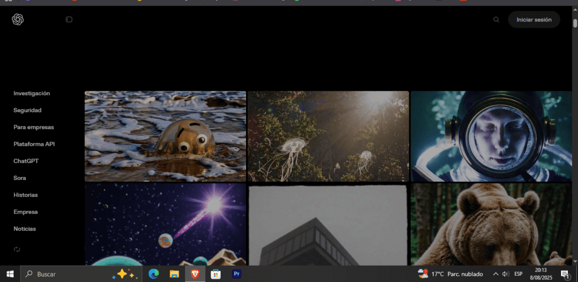Launch Microsoft Edge from the taskbar
This screenshot has width=578, height=282.
click(154, 274)
